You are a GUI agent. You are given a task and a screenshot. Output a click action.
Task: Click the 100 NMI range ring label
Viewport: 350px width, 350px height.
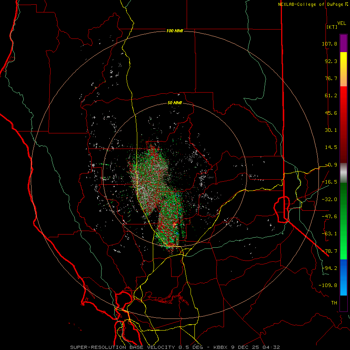pos(175,31)
